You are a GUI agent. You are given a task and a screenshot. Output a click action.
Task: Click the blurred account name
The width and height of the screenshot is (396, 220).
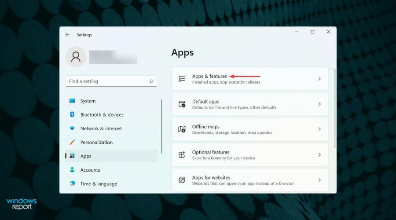point(113,57)
